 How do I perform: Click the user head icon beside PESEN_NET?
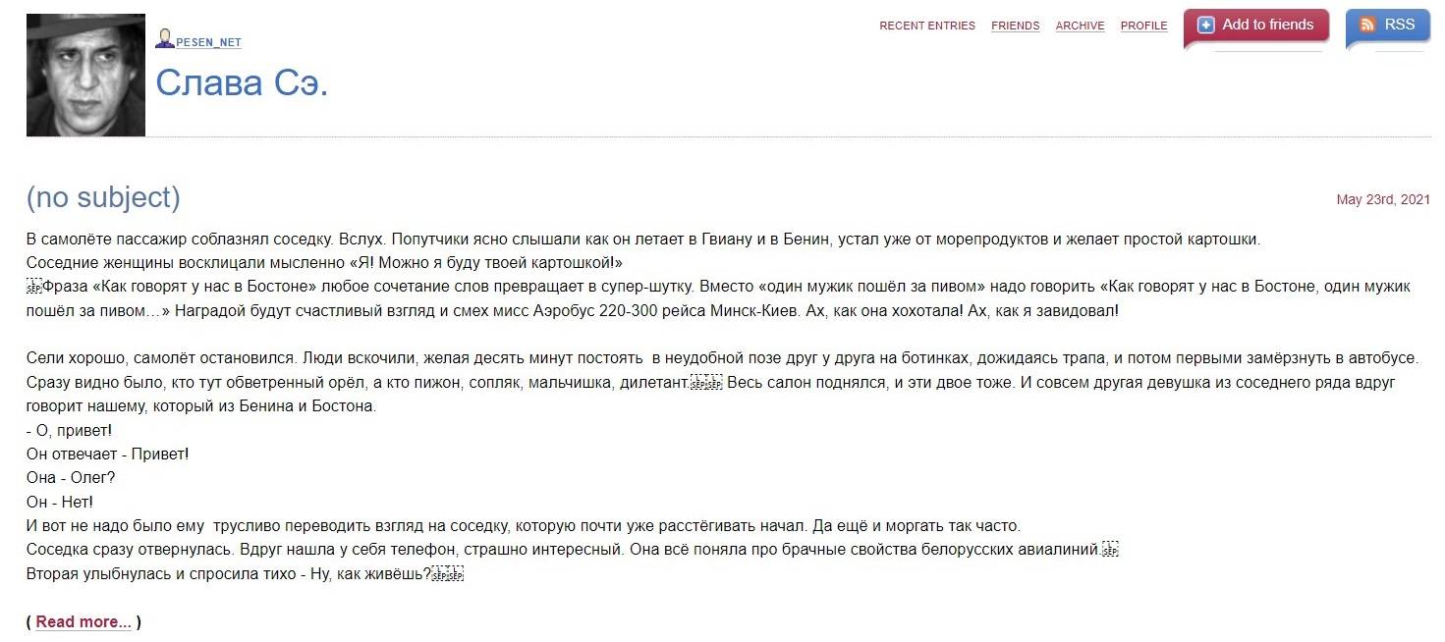click(165, 39)
